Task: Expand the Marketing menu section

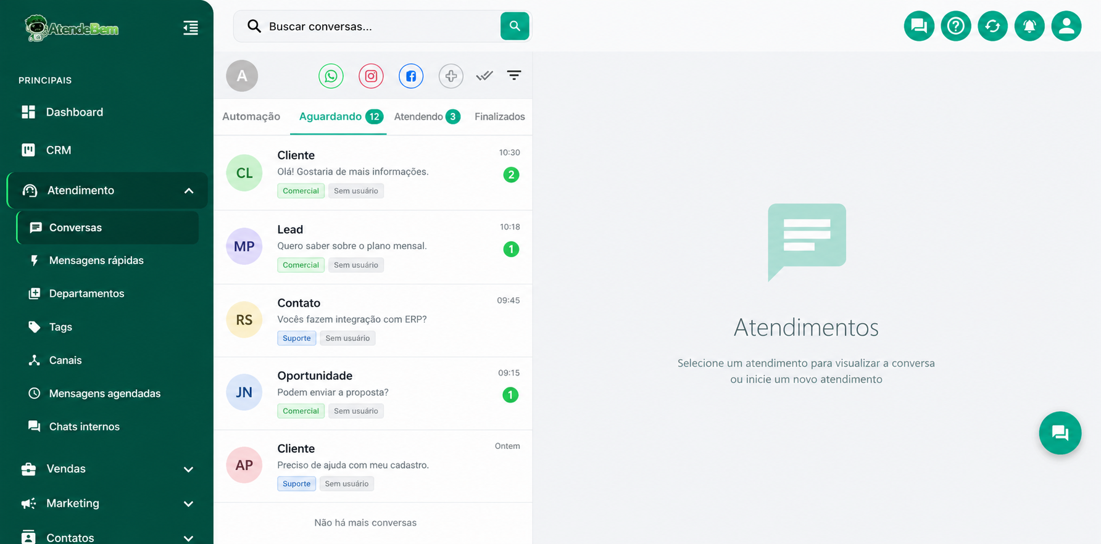Action: 107,503
